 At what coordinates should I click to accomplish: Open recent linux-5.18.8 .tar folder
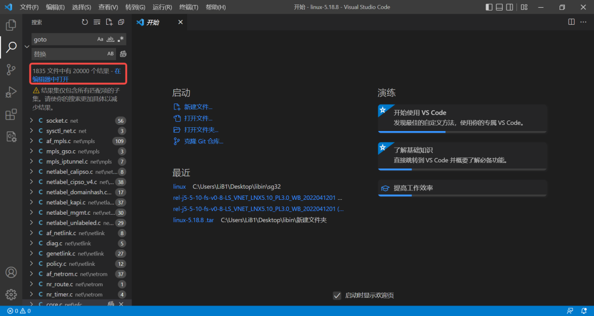click(x=194, y=220)
